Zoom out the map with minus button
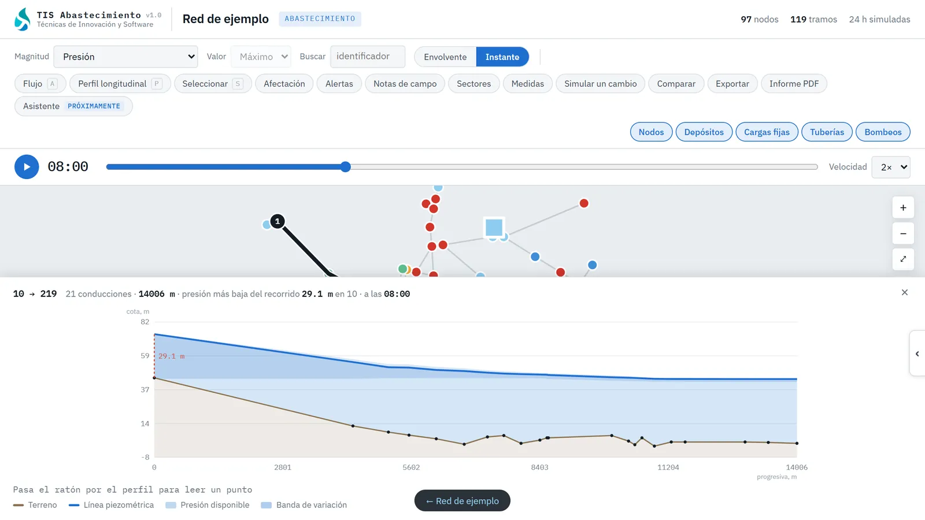This screenshot has height=520, width=925. tap(903, 233)
